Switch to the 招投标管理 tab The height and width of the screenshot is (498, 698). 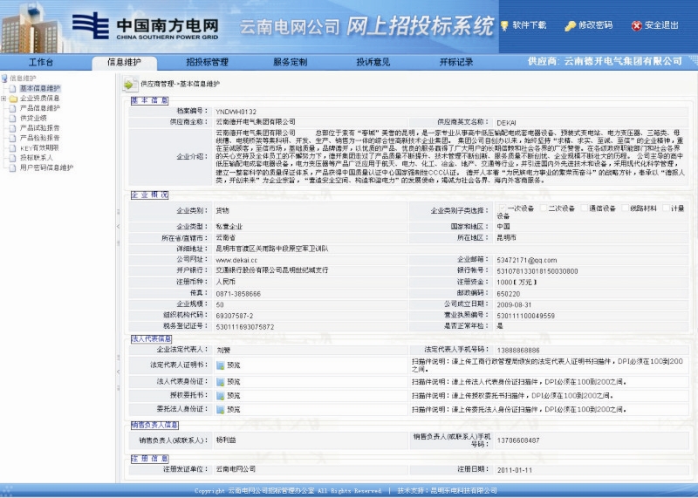click(207, 62)
